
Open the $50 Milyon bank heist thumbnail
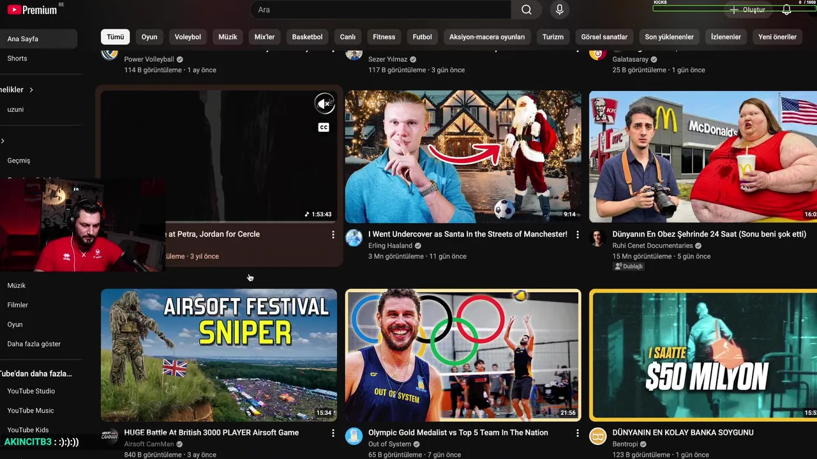pos(703,355)
